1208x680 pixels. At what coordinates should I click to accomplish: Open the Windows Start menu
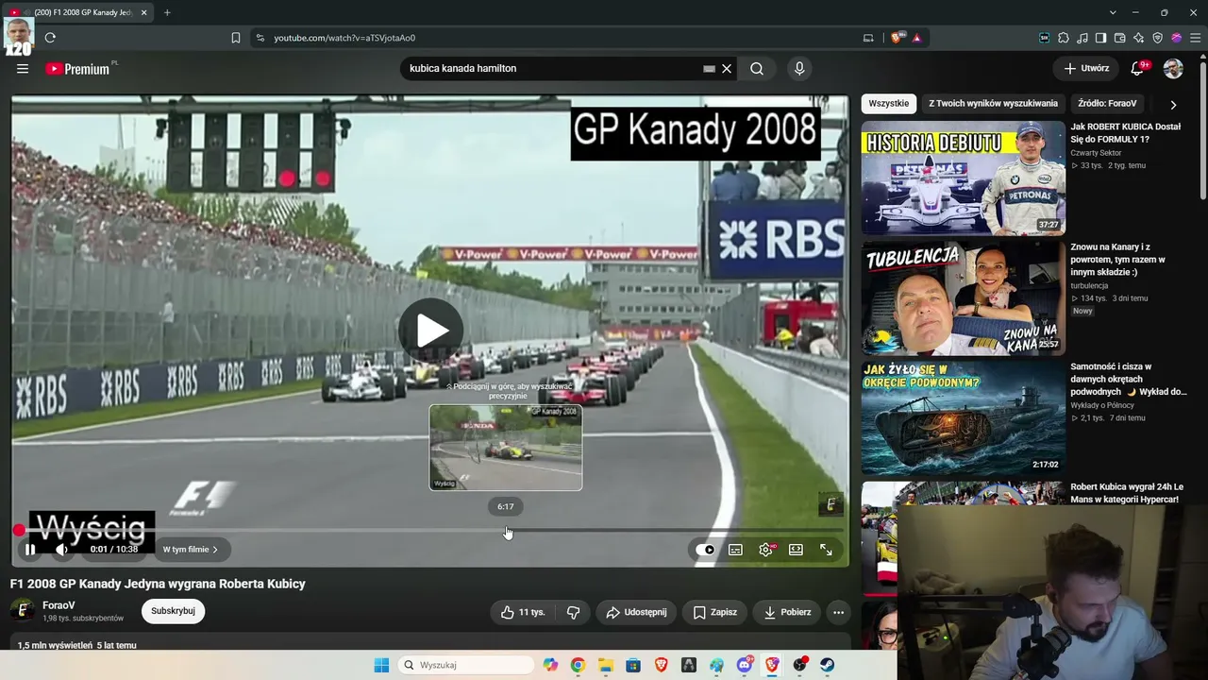click(x=381, y=665)
